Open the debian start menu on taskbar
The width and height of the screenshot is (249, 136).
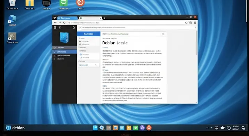(x=15, y=128)
